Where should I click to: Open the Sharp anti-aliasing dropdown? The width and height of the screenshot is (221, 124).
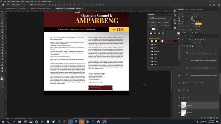198,33
